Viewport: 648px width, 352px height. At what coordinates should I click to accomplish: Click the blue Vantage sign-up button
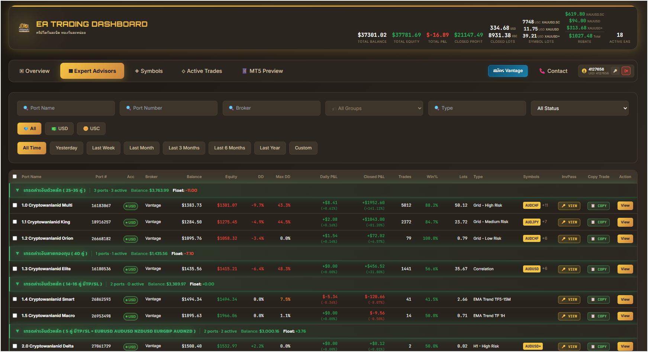tap(507, 71)
